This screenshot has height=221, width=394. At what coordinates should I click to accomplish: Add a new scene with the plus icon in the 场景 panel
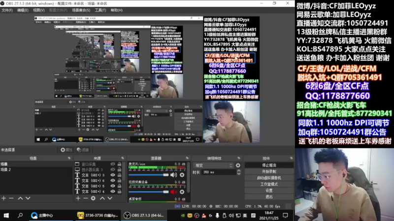coord(4,198)
